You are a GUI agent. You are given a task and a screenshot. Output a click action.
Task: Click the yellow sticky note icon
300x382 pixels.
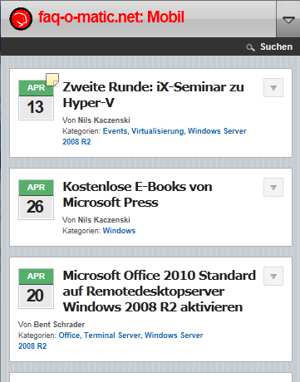click(52, 80)
